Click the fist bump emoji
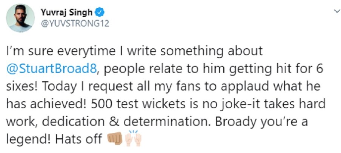This screenshot has height=153, width=341. pyautogui.click(x=115, y=139)
